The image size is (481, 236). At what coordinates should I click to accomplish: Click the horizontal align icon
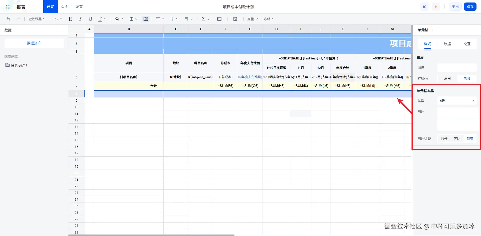pos(158,19)
